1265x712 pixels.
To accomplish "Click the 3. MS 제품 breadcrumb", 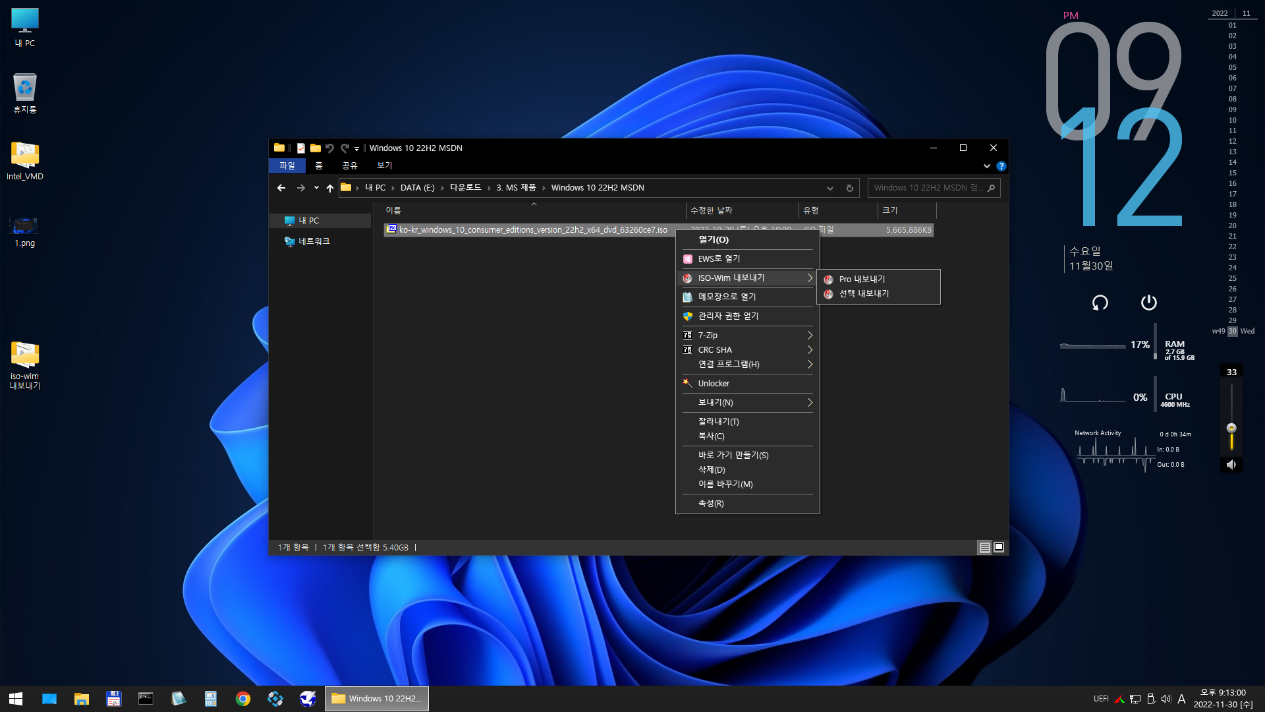I will coord(516,188).
